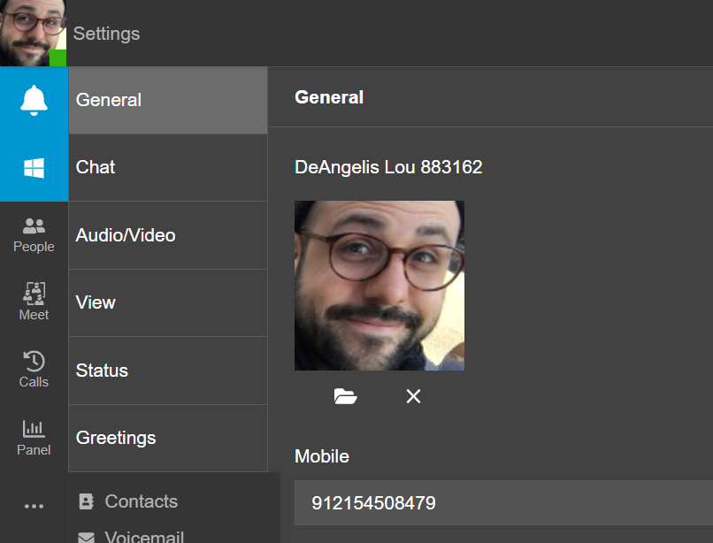Go to the Meet section
This screenshot has height=543, width=713.
(34, 302)
